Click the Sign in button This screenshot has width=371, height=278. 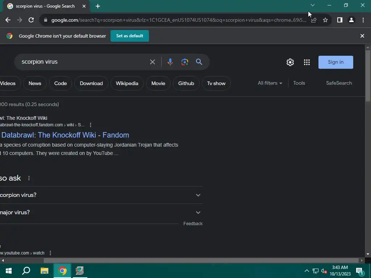tap(336, 62)
